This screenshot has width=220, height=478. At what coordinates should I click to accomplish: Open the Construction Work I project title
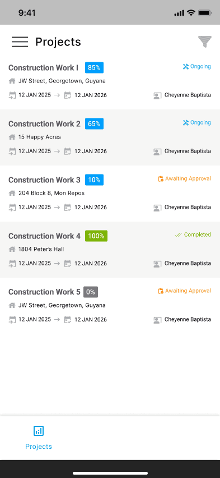[43, 68]
